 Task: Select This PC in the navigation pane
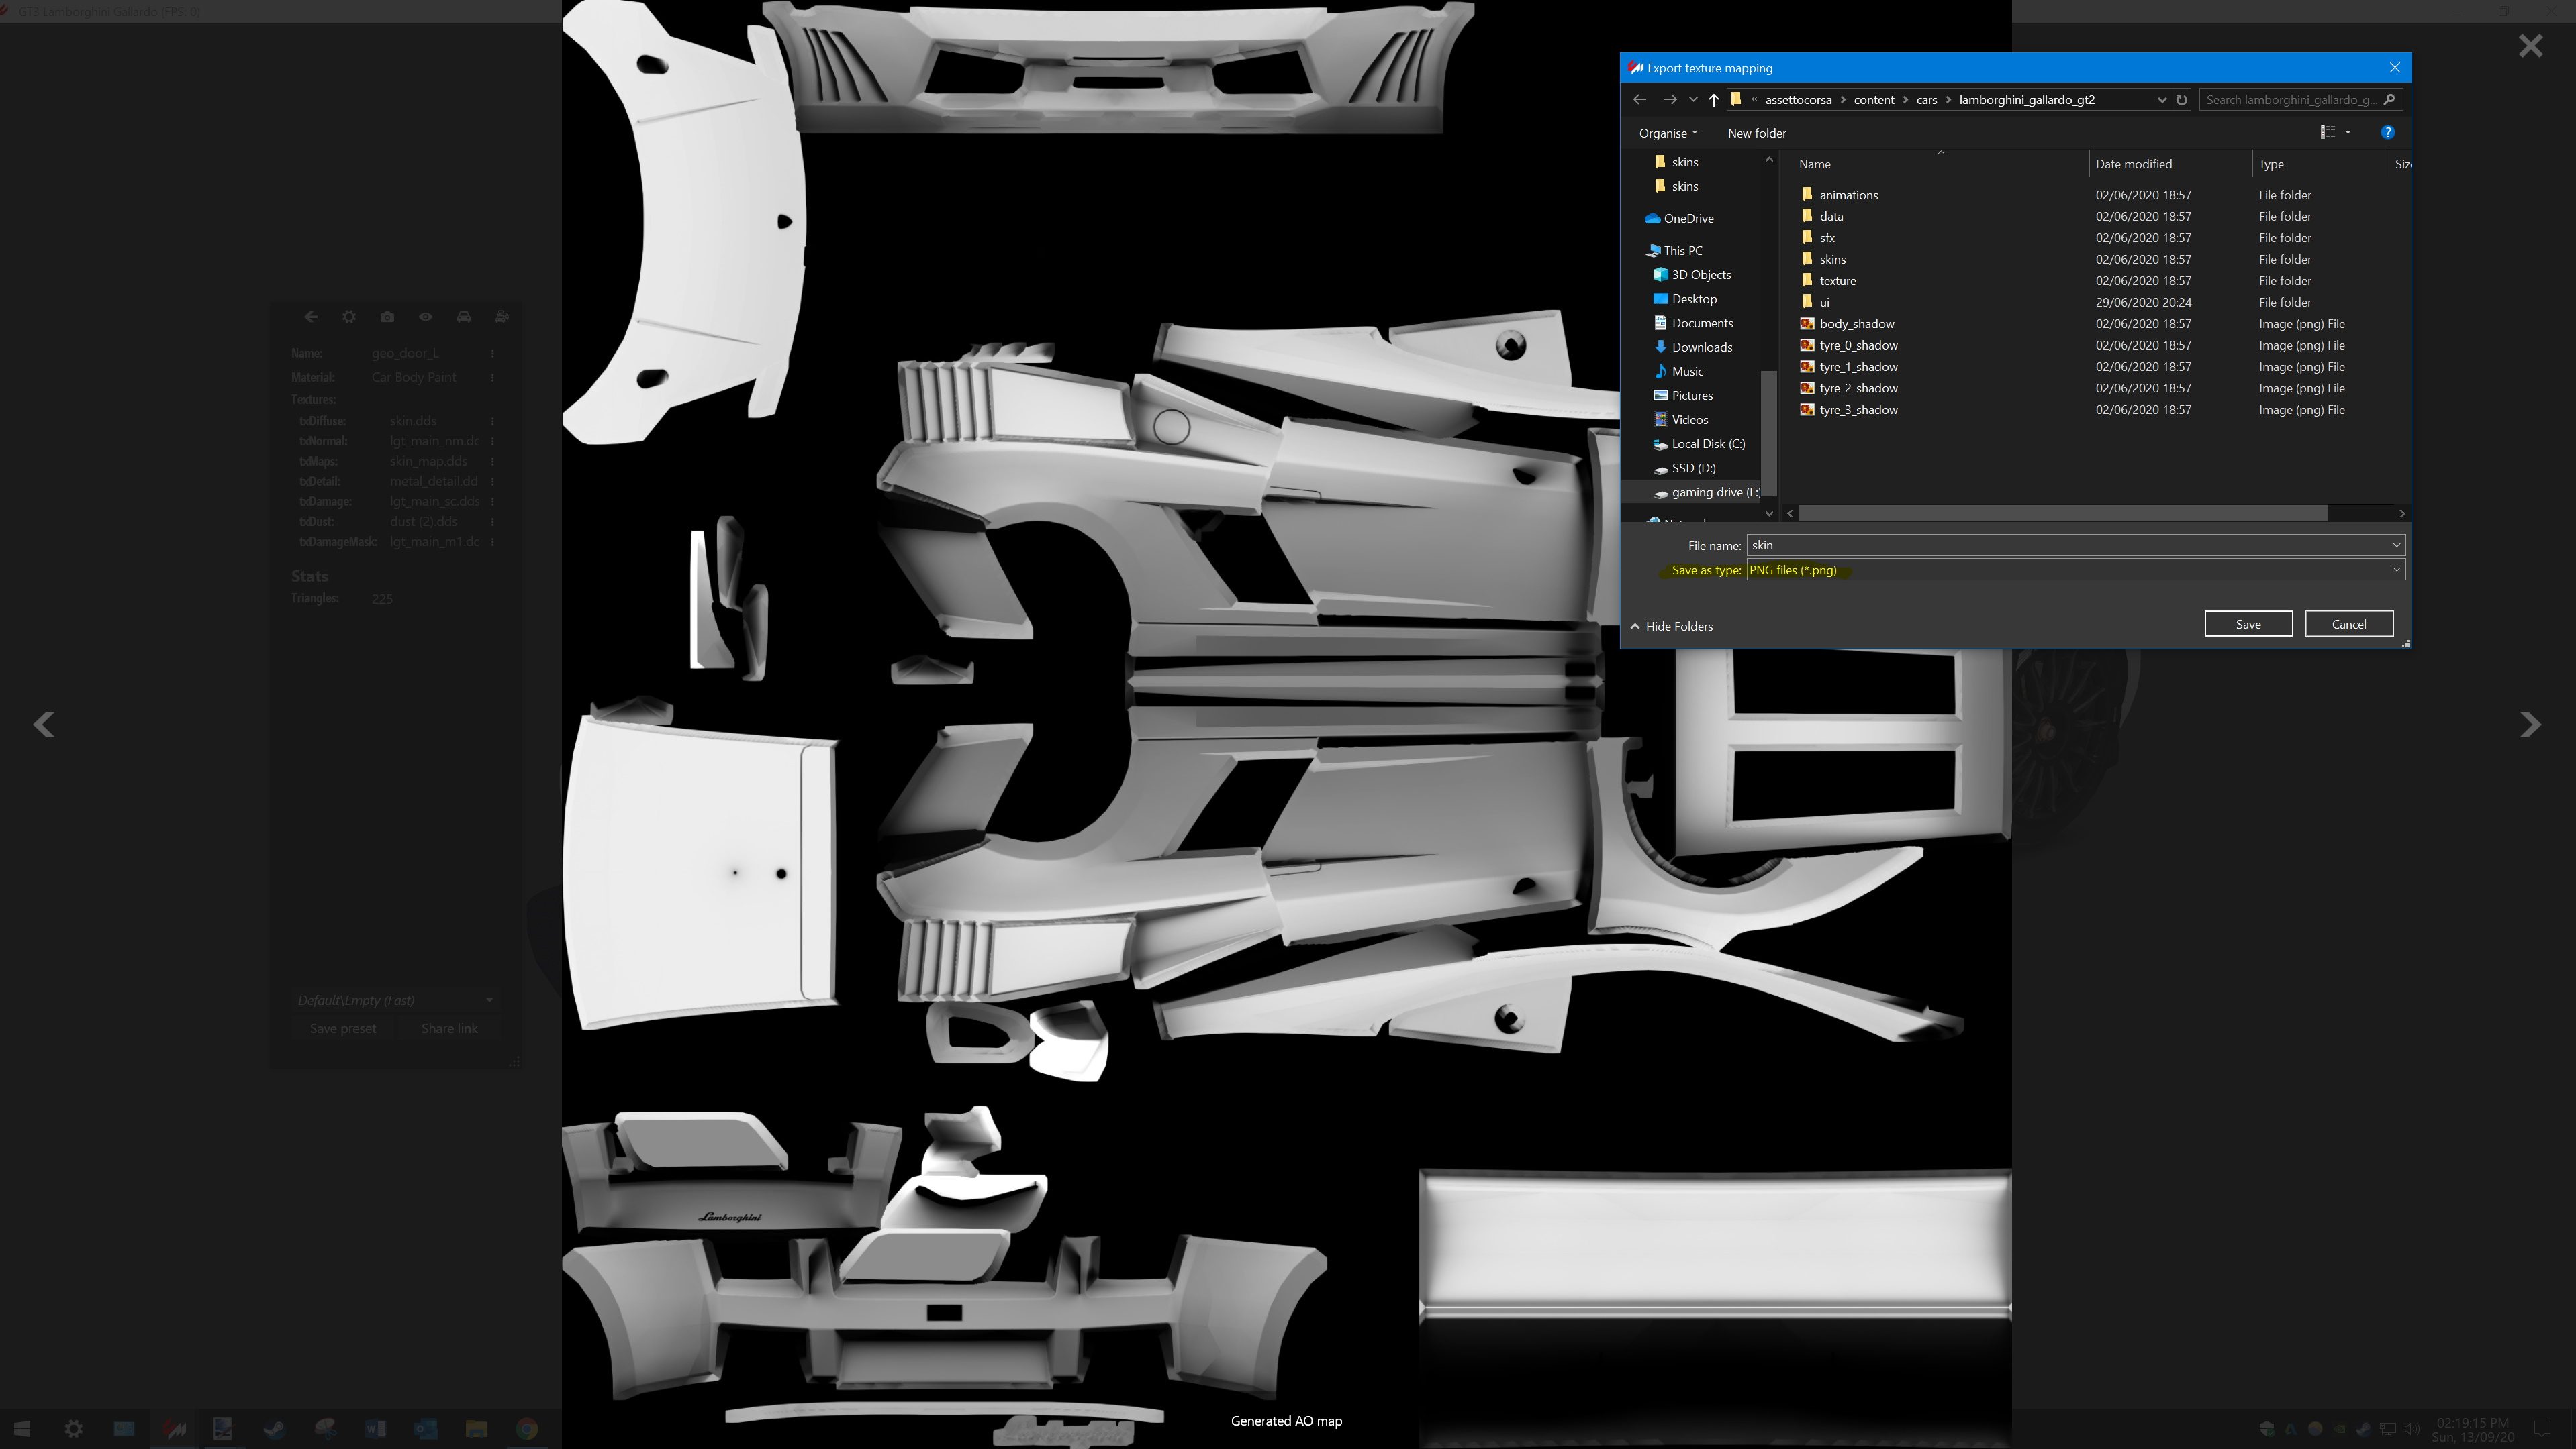point(1683,250)
